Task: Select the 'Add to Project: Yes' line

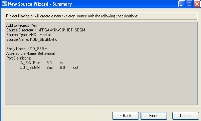Action: coord(21,25)
